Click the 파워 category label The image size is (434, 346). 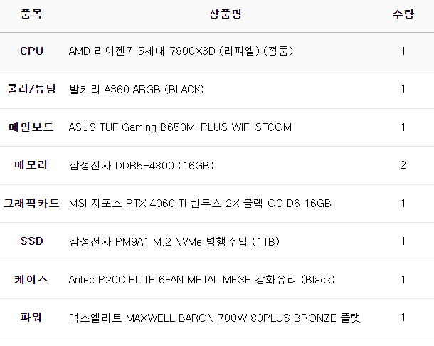click(x=31, y=318)
